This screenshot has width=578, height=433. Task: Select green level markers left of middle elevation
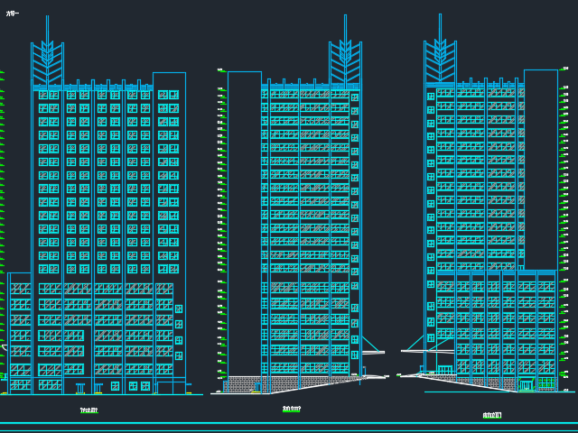219,226
